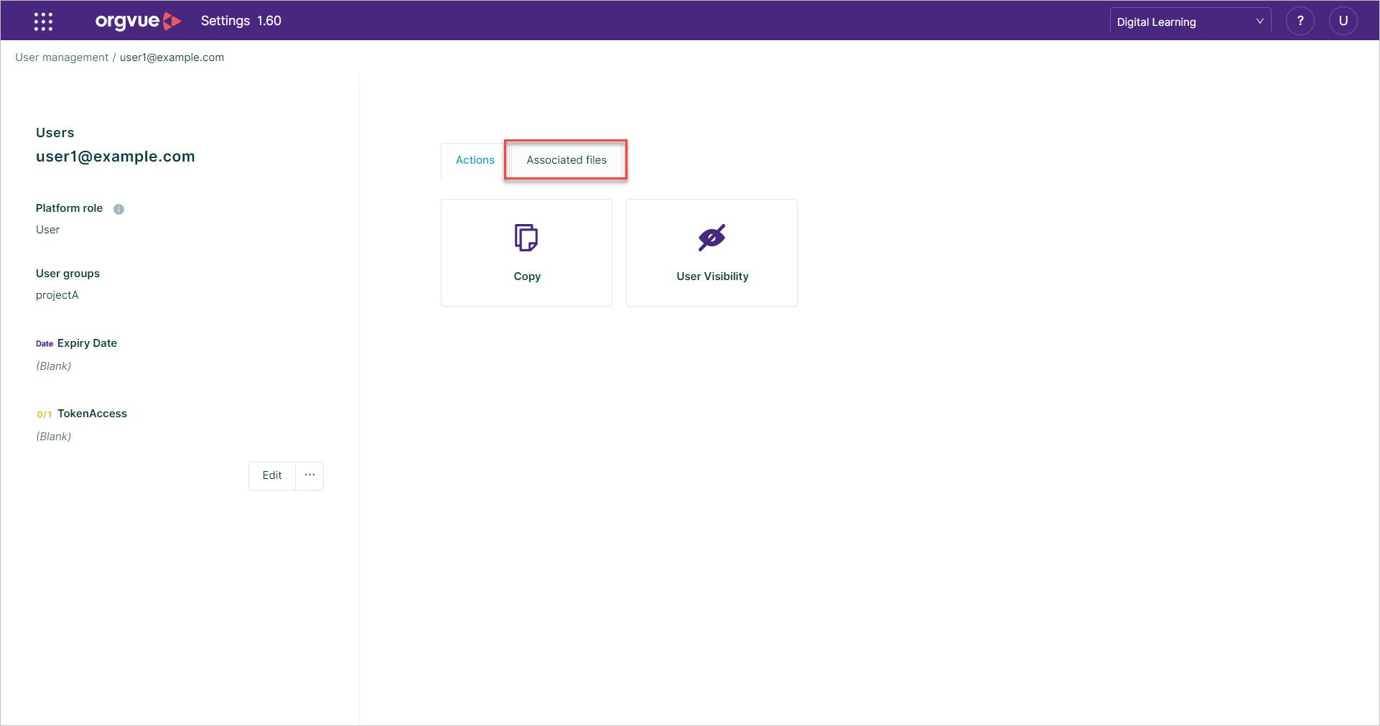Click the TokenAccess field label

coord(93,414)
